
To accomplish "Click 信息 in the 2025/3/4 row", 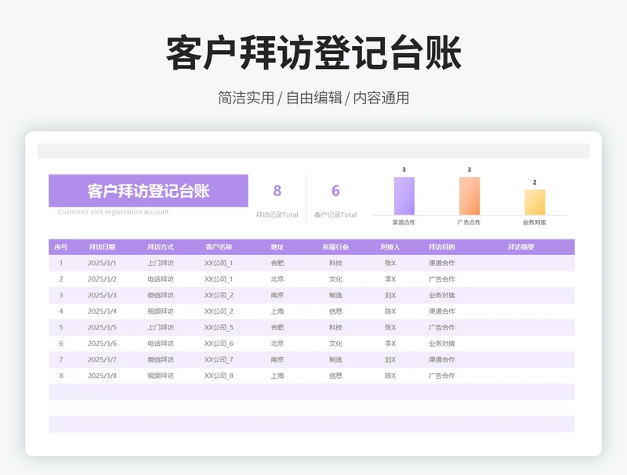I will point(335,311).
